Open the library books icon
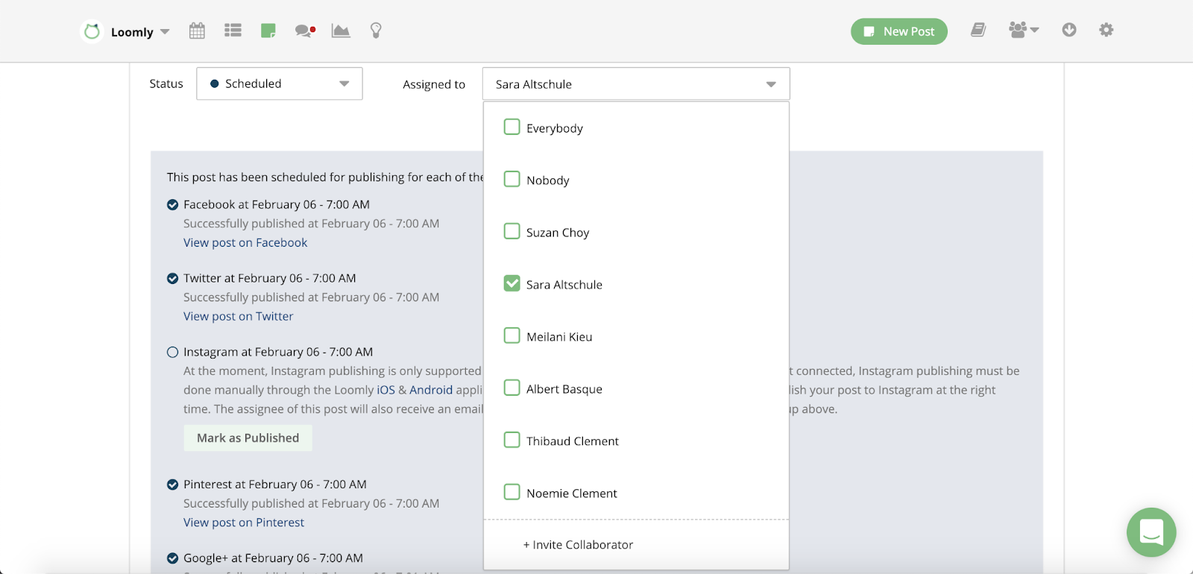This screenshot has width=1193, height=574. click(978, 30)
